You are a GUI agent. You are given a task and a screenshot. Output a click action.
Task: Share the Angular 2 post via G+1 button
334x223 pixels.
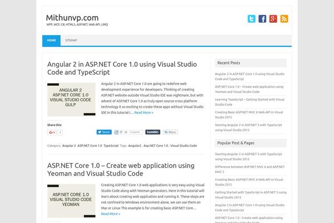click(52, 133)
